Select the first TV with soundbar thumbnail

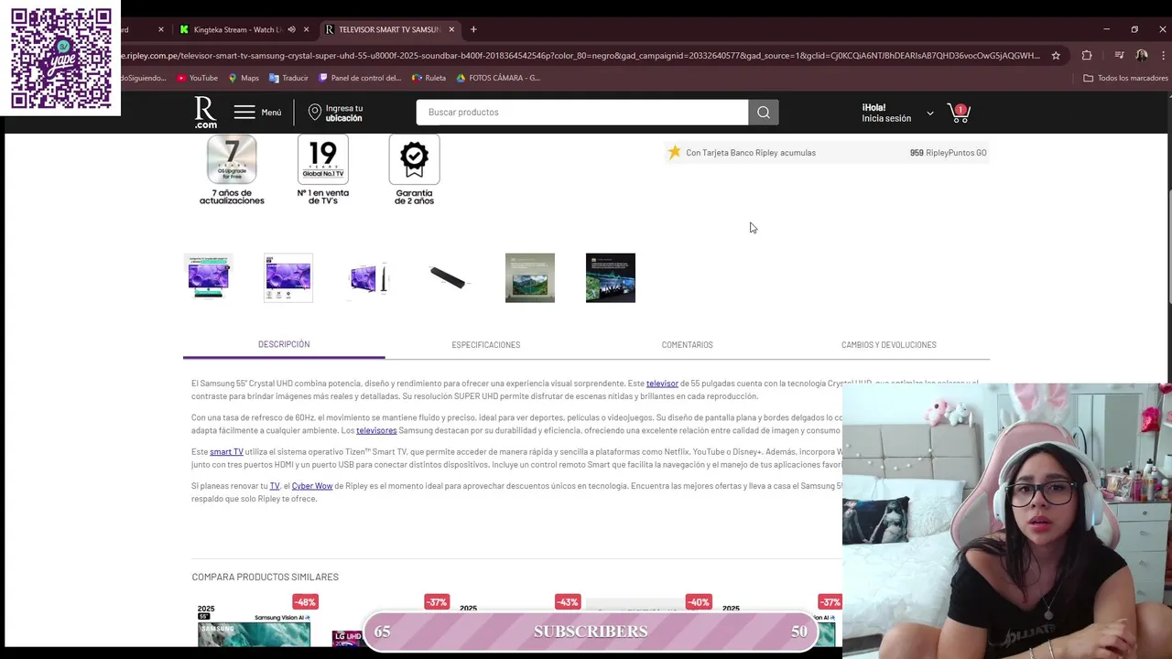coord(208,277)
